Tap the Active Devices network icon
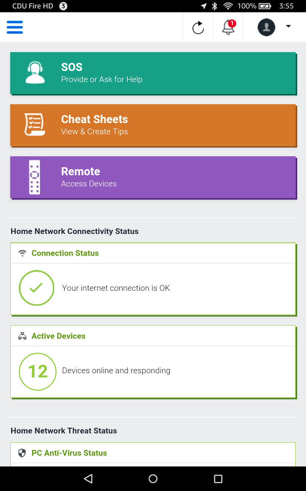The width and height of the screenshot is (306, 491). 23,336
